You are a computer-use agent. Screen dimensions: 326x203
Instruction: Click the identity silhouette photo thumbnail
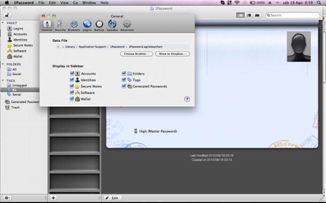[299, 47]
